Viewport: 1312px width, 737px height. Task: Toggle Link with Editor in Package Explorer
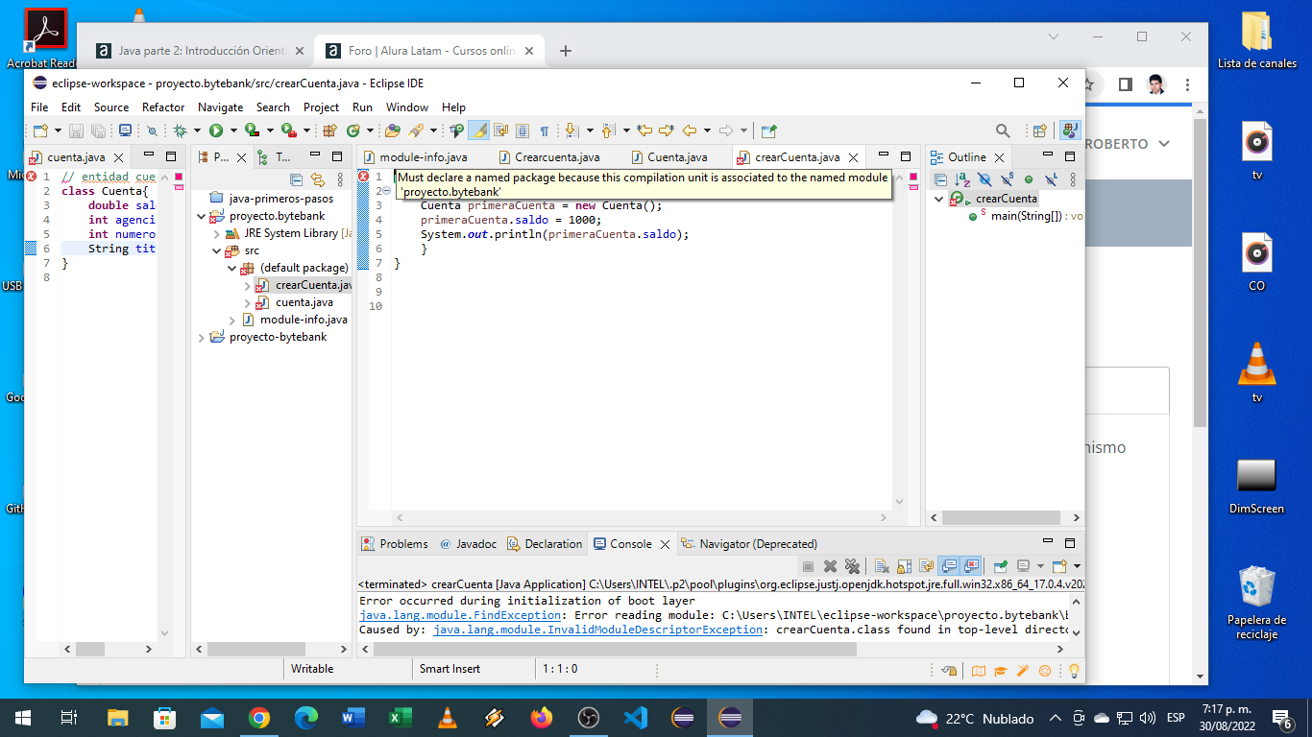318,179
